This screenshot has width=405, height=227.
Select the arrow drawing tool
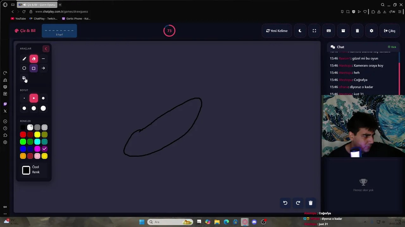pos(43,68)
